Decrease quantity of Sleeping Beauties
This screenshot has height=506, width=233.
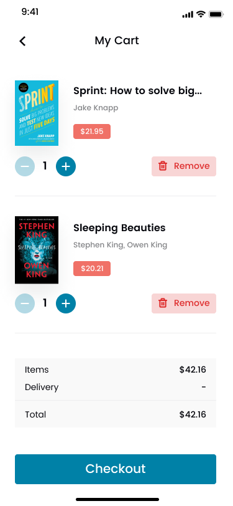click(x=25, y=303)
